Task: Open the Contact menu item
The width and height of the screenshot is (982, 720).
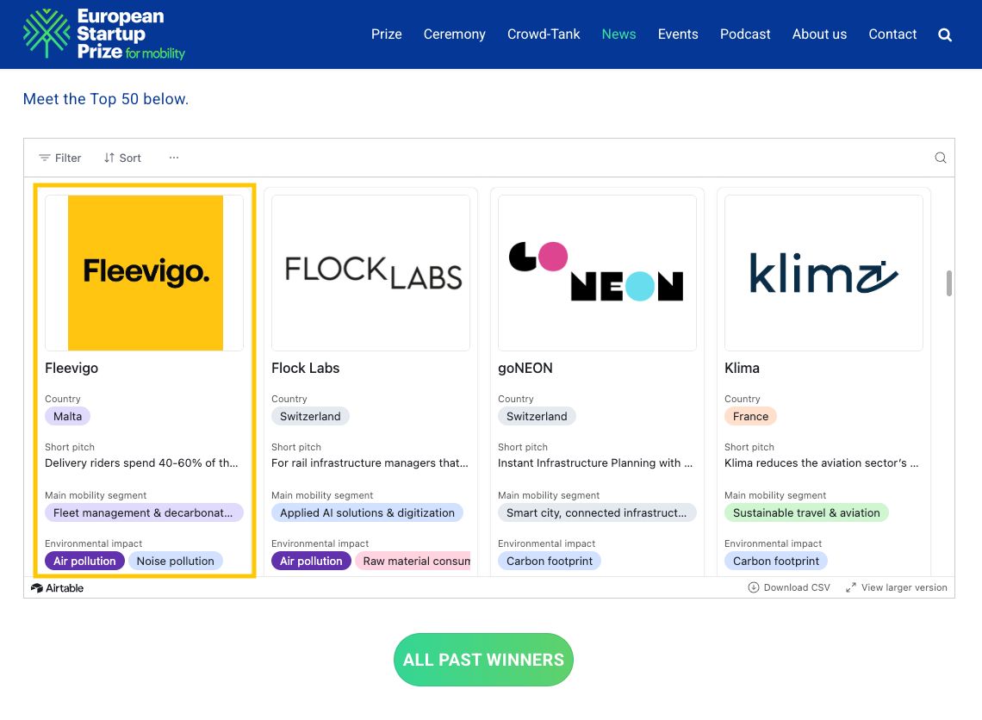Action: (x=892, y=34)
